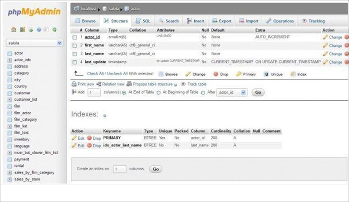This screenshot has height=202, width=349.
Task: Click the Check All link
Action: click(96, 73)
